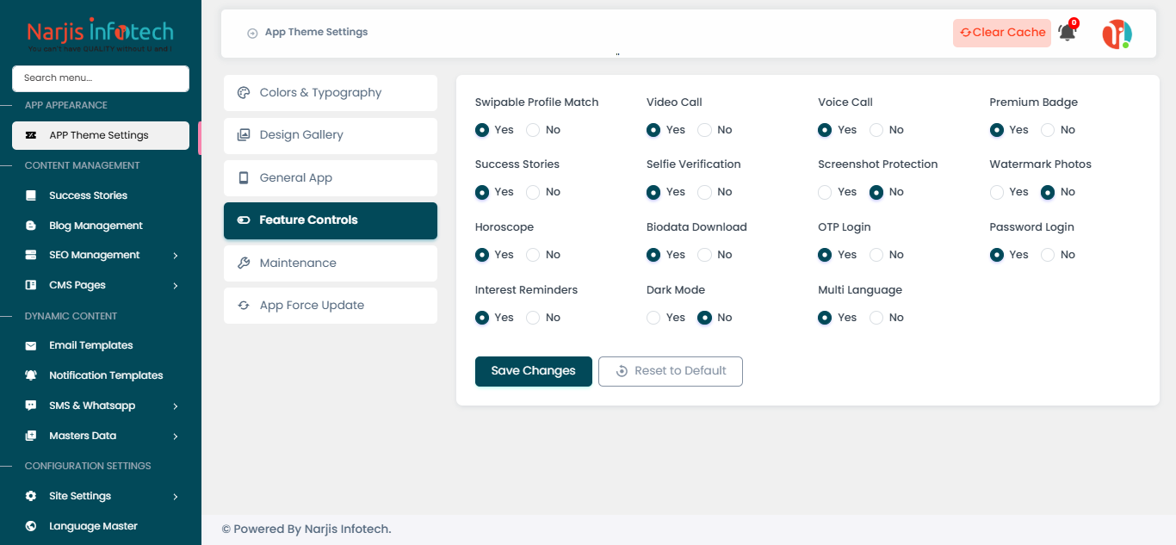Set Voice Call to No
The height and width of the screenshot is (545, 1176).
click(876, 130)
